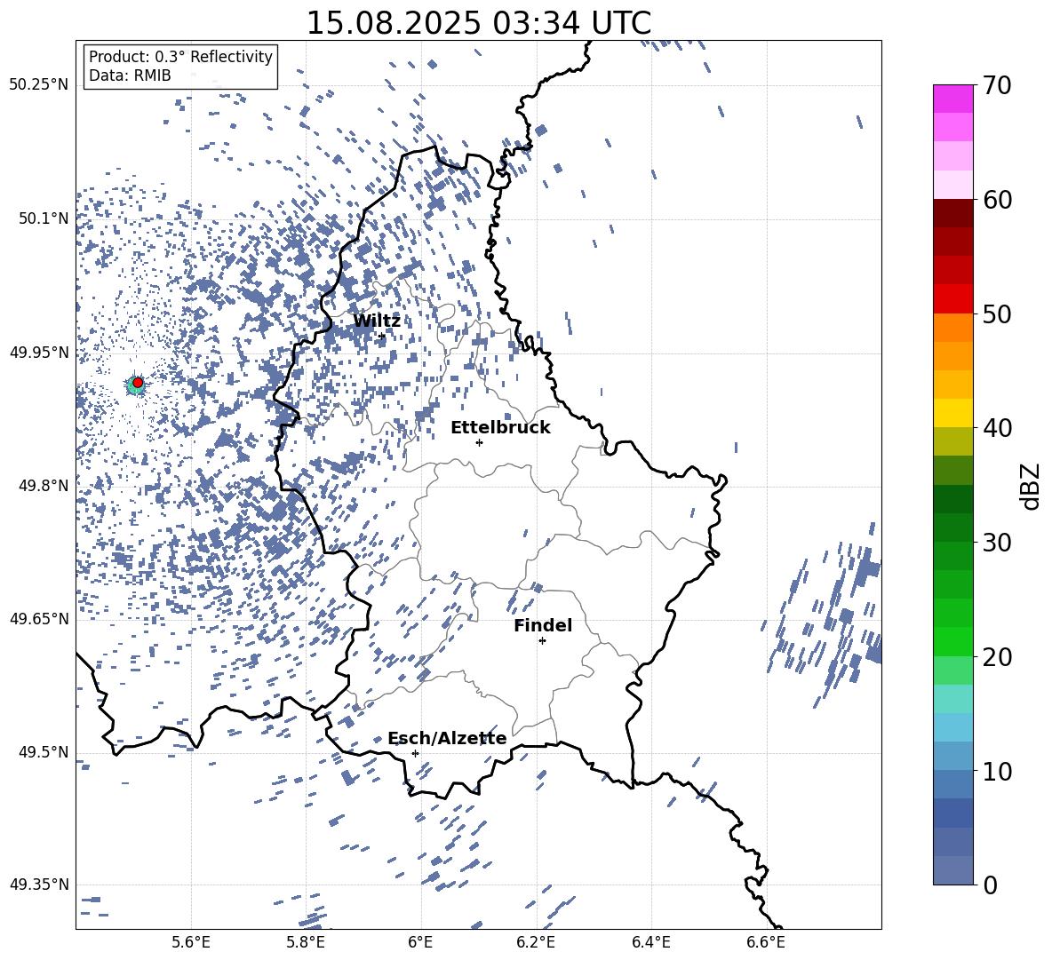Image resolution: width=1052 pixels, height=960 pixels.
Task: Click the Esch/Alzette city label
Action: coord(448,738)
